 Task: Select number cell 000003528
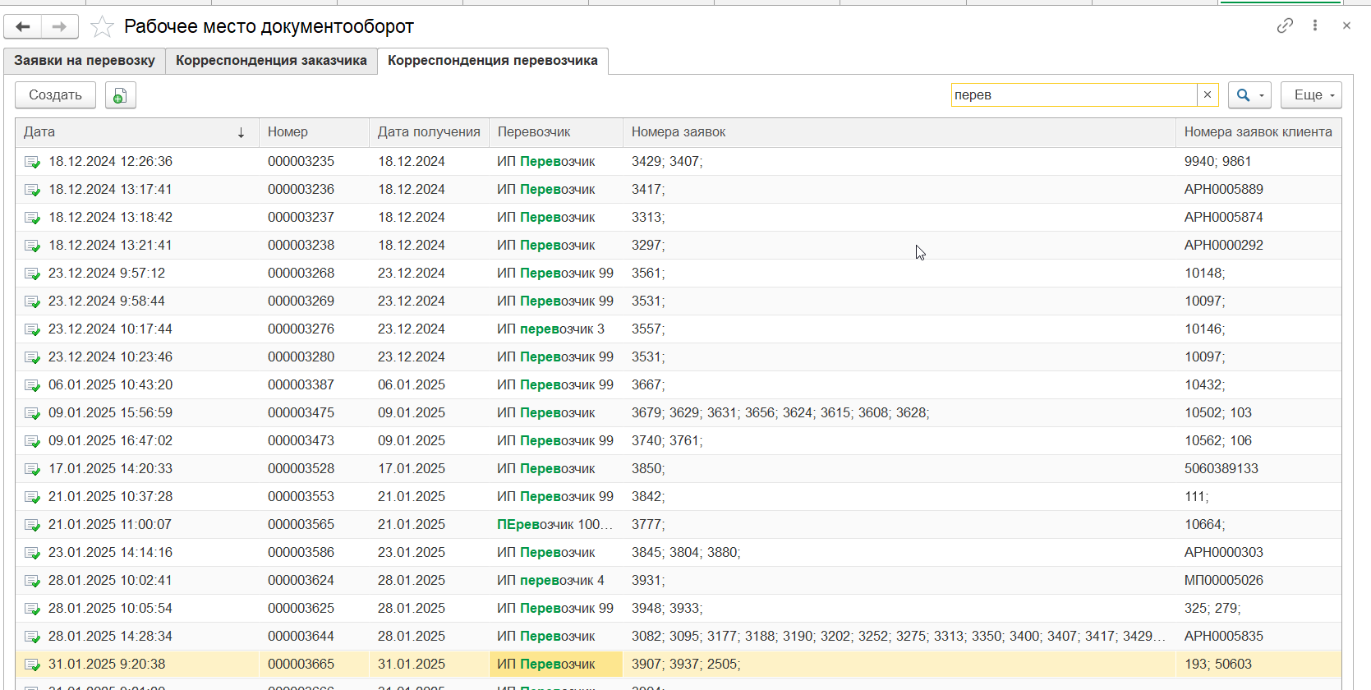pyautogui.click(x=314, y=469)
